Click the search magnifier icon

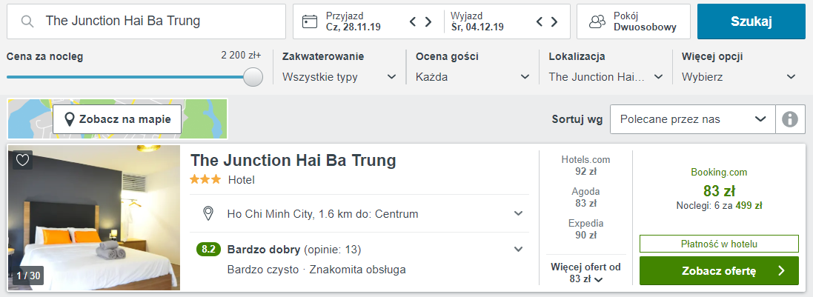coord(27,21)
